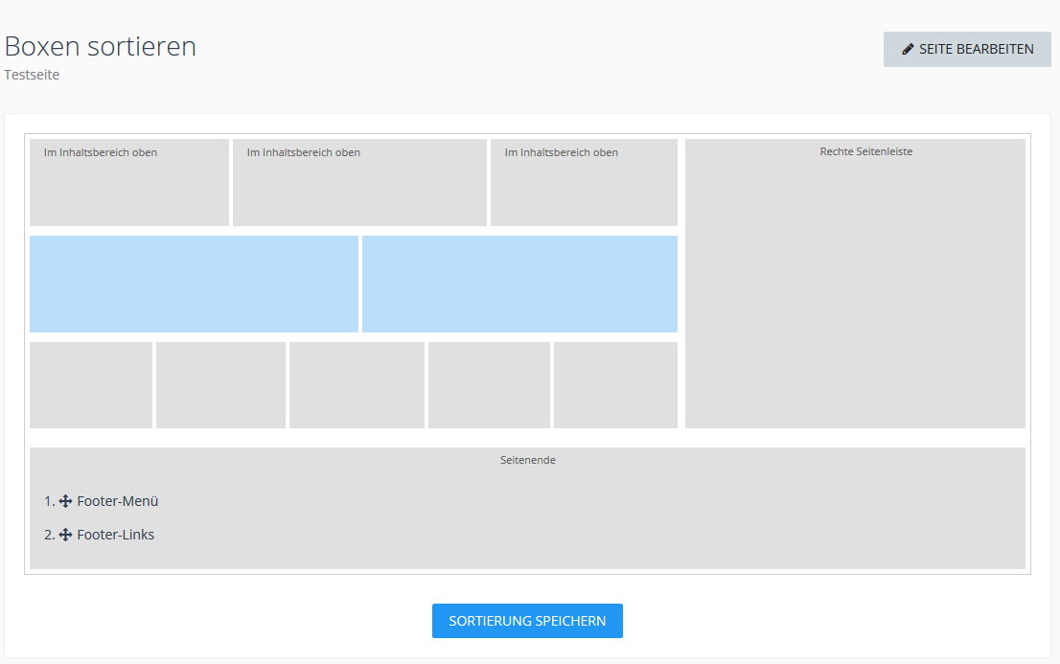This screenshot has height=664, width=1060.
Task: Click the Seitenende area label
Action: [527, 460]
